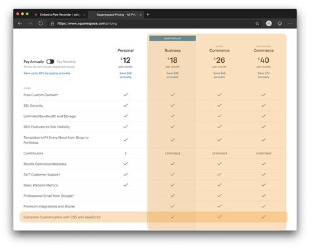
Task: Go back using the browser back arrow
Action: tap(20, 24)
